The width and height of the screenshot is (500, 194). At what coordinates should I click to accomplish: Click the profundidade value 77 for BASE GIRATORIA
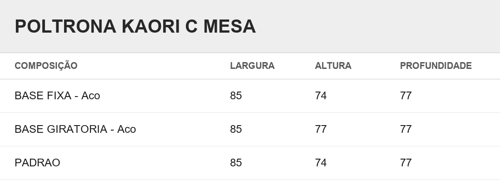pos(405,129)
